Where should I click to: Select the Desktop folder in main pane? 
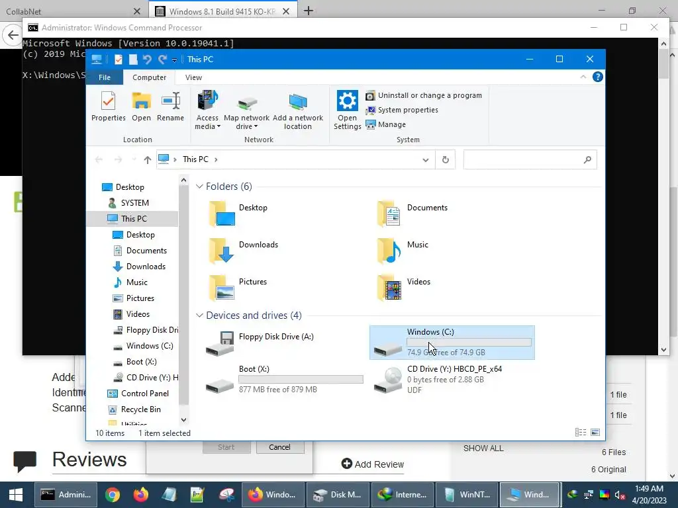coord(238,214)
